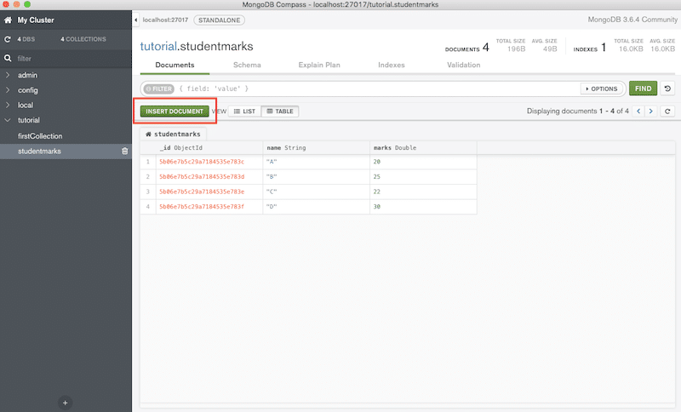Click the _id cell ending in 783d
681x412 pixels.
click(x=209, y=177)
